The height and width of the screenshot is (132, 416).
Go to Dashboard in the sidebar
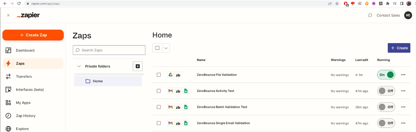(x=25, y=50)
